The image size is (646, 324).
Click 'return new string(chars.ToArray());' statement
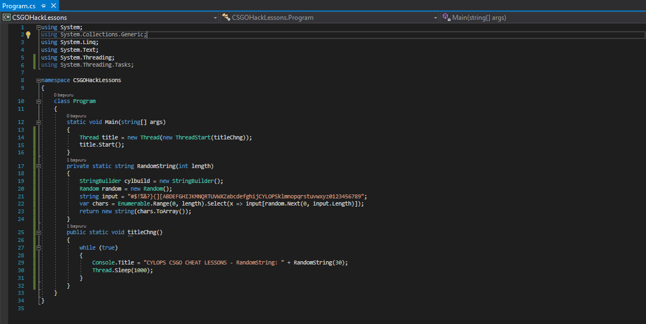135,212
